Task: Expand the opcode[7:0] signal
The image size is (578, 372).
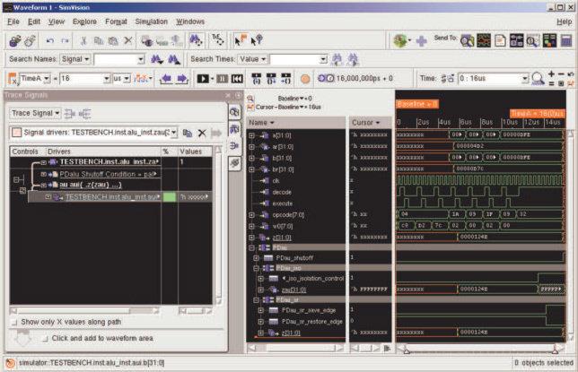Action: [x=252, y=215]
